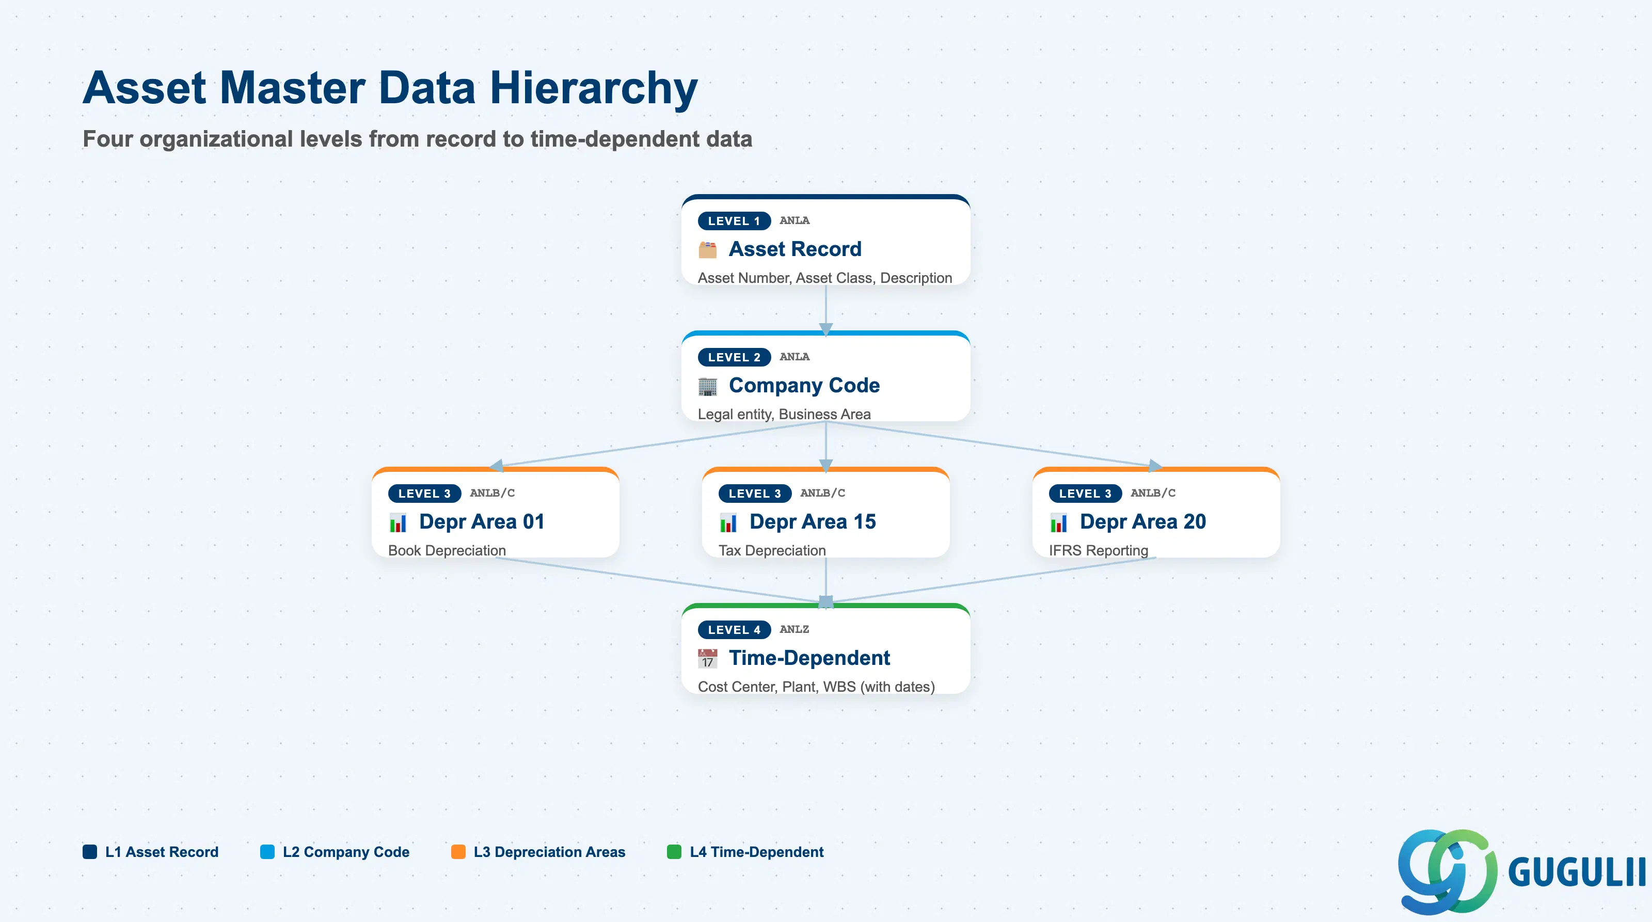Click the orange L3 legend swatch
The height and width of the screenshot is (922, 1652).
(458, 851)
